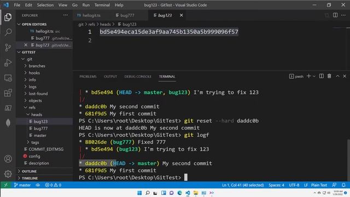Change the Plain Text language mode
This screenshot has height=197, width=350.
click(319, 185)
